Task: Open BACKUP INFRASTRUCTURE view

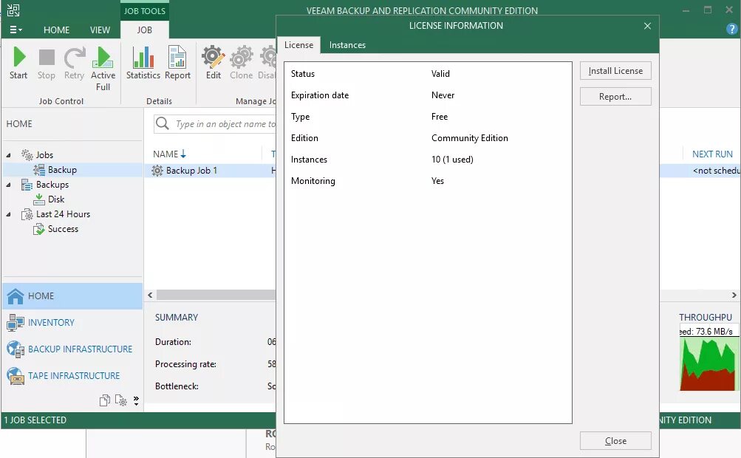Action: pyautogui.click(x=72, y=349)
